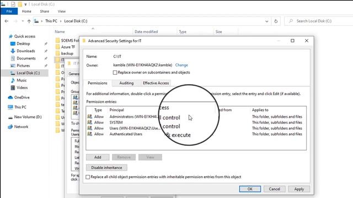Open the View ribbon tab

click(x=61, y=11)
